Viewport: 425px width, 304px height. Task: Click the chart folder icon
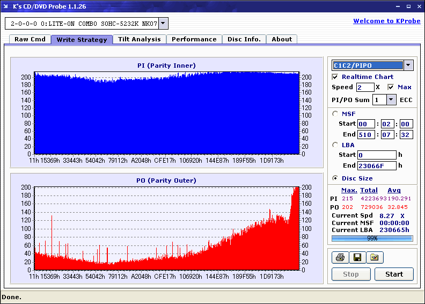pos(375,258)
